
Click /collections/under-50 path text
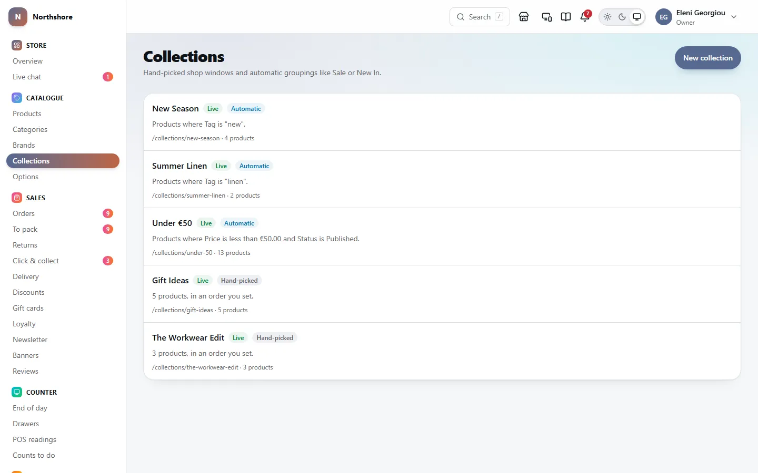(182, 253)
